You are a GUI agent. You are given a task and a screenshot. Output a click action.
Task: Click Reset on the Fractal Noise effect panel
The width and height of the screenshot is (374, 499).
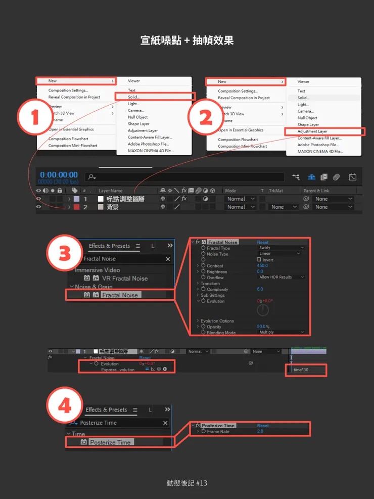[x=263, y=242]
